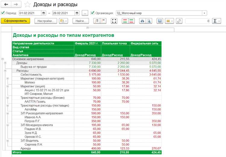Screen dimensions: 226x157
Task: Click the end date field 28.02.2021
Action: click(64, 13)
